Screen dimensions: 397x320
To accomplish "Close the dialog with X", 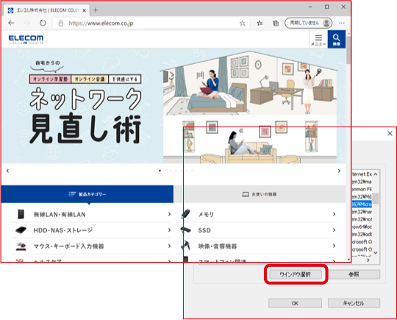I will point(390,134).
